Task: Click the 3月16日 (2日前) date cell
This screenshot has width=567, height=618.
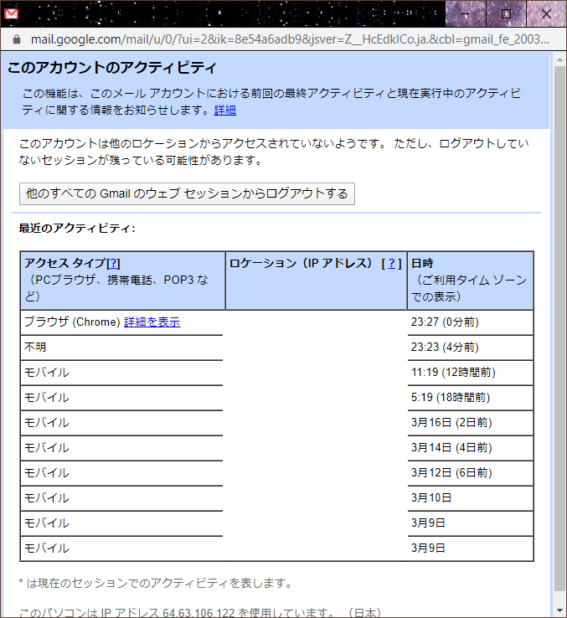Action: point(471,423)
